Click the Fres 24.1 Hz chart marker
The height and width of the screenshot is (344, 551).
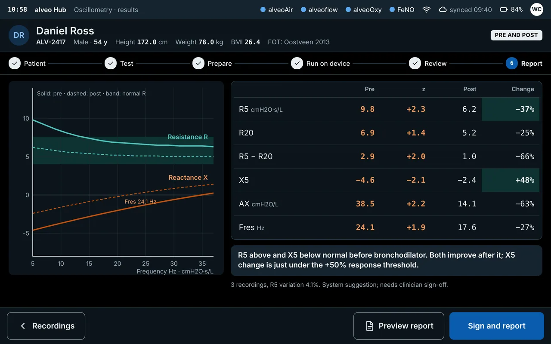click(x=140, y=202)
